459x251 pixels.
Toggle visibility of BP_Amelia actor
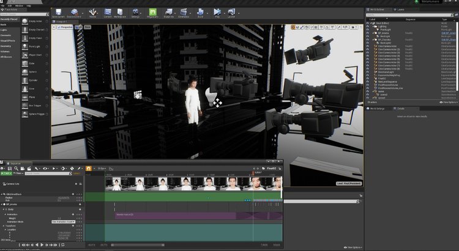point(368,33)
